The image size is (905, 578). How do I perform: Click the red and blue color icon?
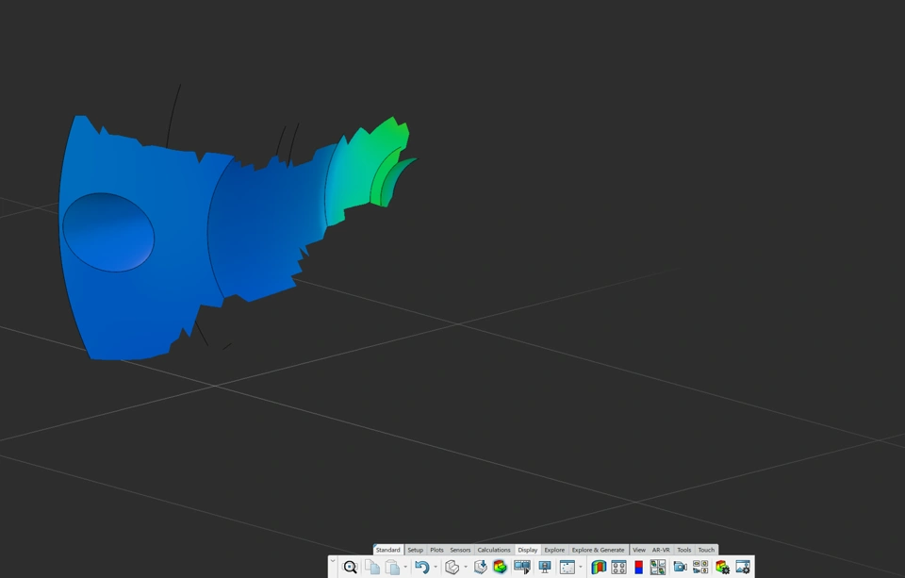pyautogui.click(x=638, y=567)
